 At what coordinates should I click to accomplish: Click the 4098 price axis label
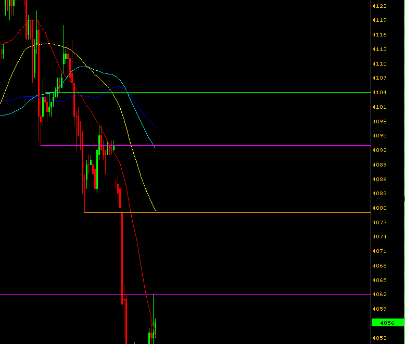coord(379,121)
